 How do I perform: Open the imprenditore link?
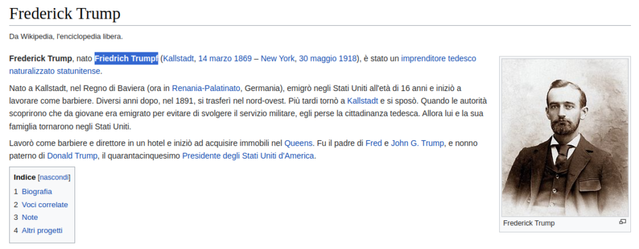pos(423,58)
